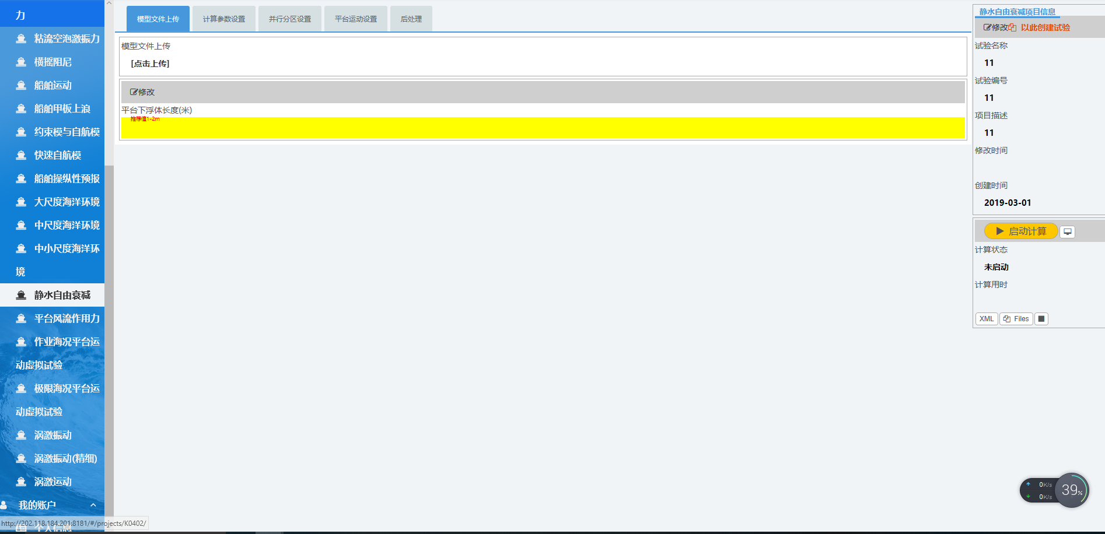Screen dimensions: 1105x534
Task: Click the Files button
Action: (1016, 319)
